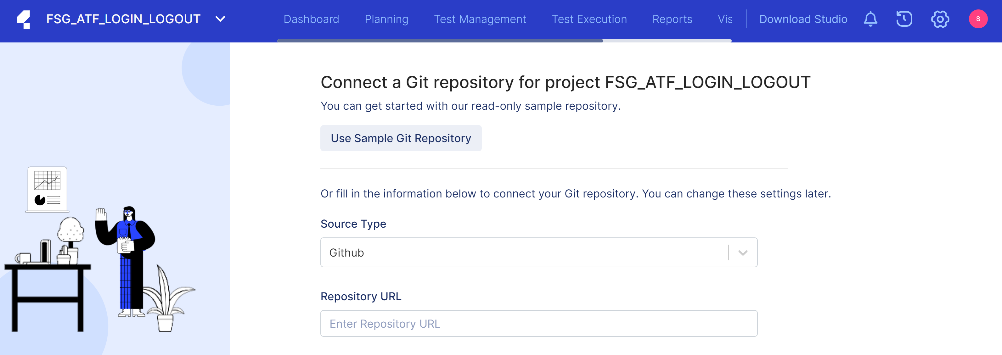The width and height of the screenshot is (1002, 355).
Task: Click the Repository URL input field
Action: [538, 323]
